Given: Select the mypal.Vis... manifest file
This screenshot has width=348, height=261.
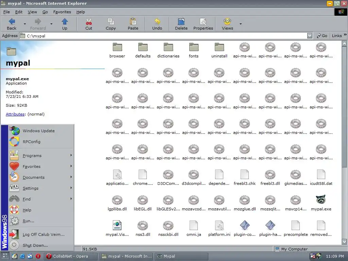Looking at the screenshot, I should tap(117, 229).
